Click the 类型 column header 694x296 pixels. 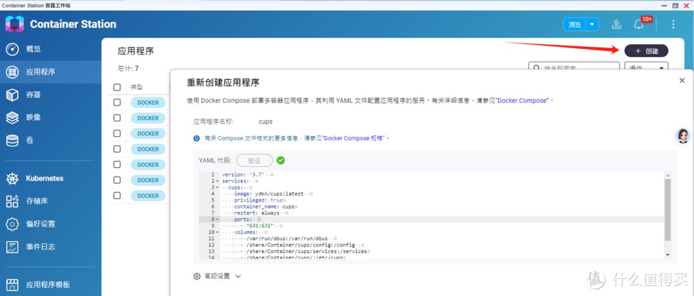point(137,87)
